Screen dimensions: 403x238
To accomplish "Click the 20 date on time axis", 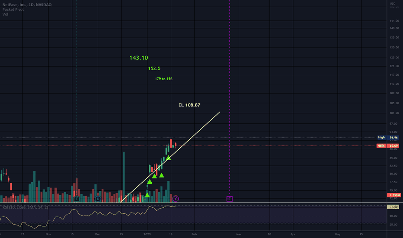I will (x=269, y=235).
